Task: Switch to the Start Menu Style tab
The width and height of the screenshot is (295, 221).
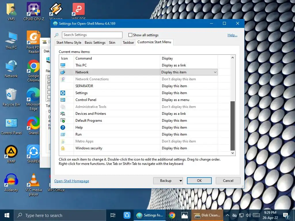Action: click(69, 43)
